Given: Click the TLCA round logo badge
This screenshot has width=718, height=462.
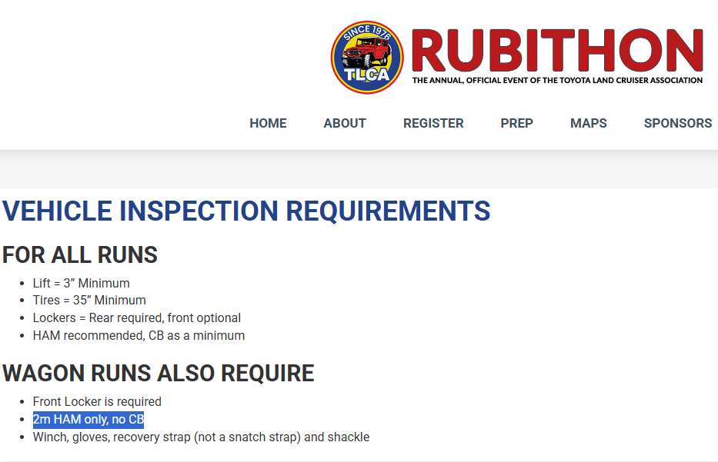Looking at the screenshot, I should pos(367,57).
